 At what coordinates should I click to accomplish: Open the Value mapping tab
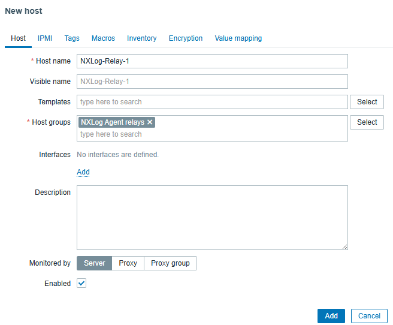[238, 38]
